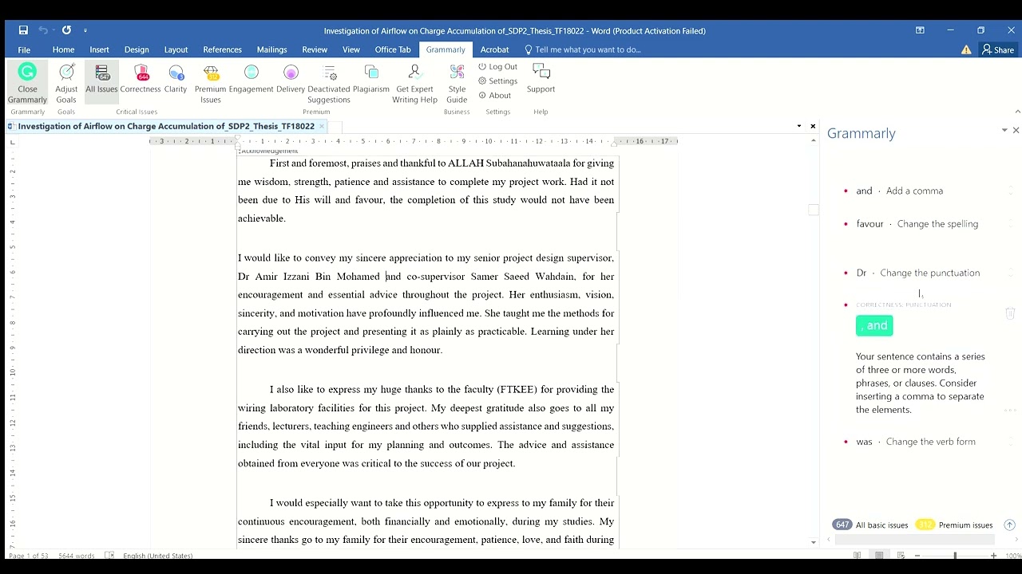This screenshot has height=574, width=1022.
Task: Click the activation warning triangle icon
Action: (966, 49)
